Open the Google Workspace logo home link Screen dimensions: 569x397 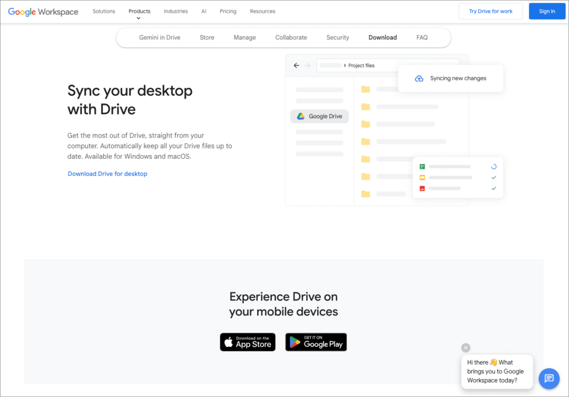(x=43, y=12)
